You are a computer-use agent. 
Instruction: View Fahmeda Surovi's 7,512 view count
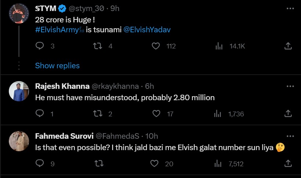click(x=219, y=164)
